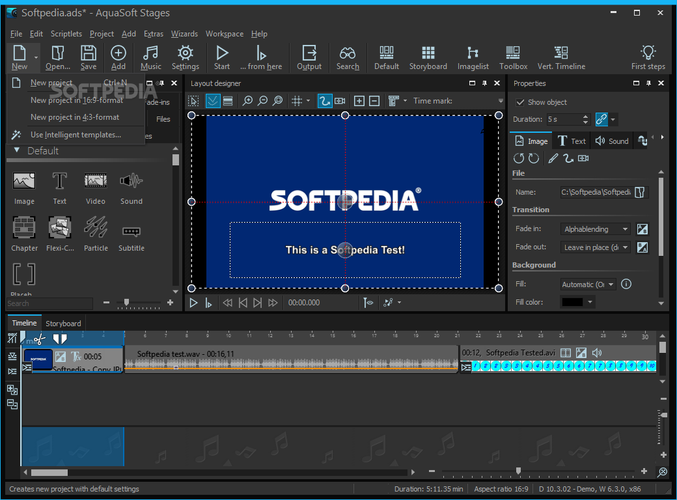This screenshot has height=500, width=677.
Task: Jump to next item in preview controls
Action: [257, 303]
